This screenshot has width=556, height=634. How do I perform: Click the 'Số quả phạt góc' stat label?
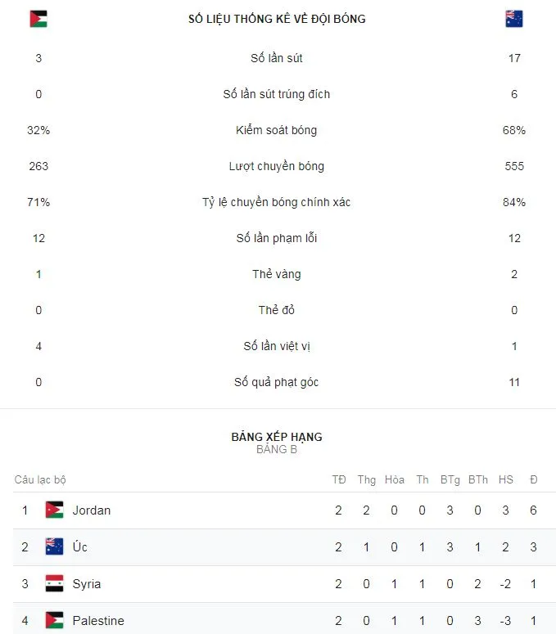click(x=277, y=382)
